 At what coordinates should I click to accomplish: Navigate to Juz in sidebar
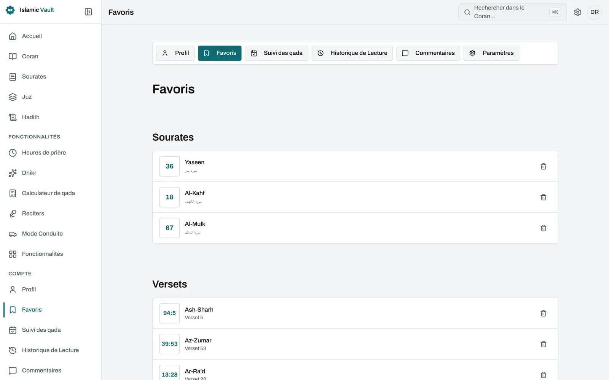click(x=50, y=97)
